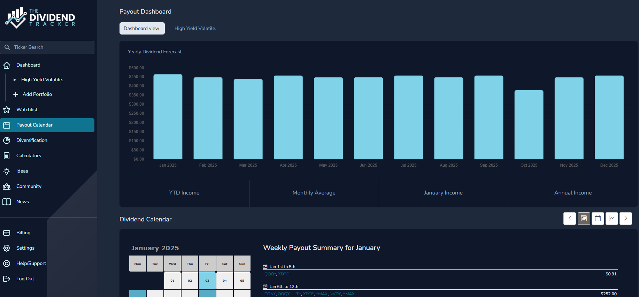Open the CONY ticker link
Image resolution: width=639 pixels, height=297 pixels.
(270, 294)
